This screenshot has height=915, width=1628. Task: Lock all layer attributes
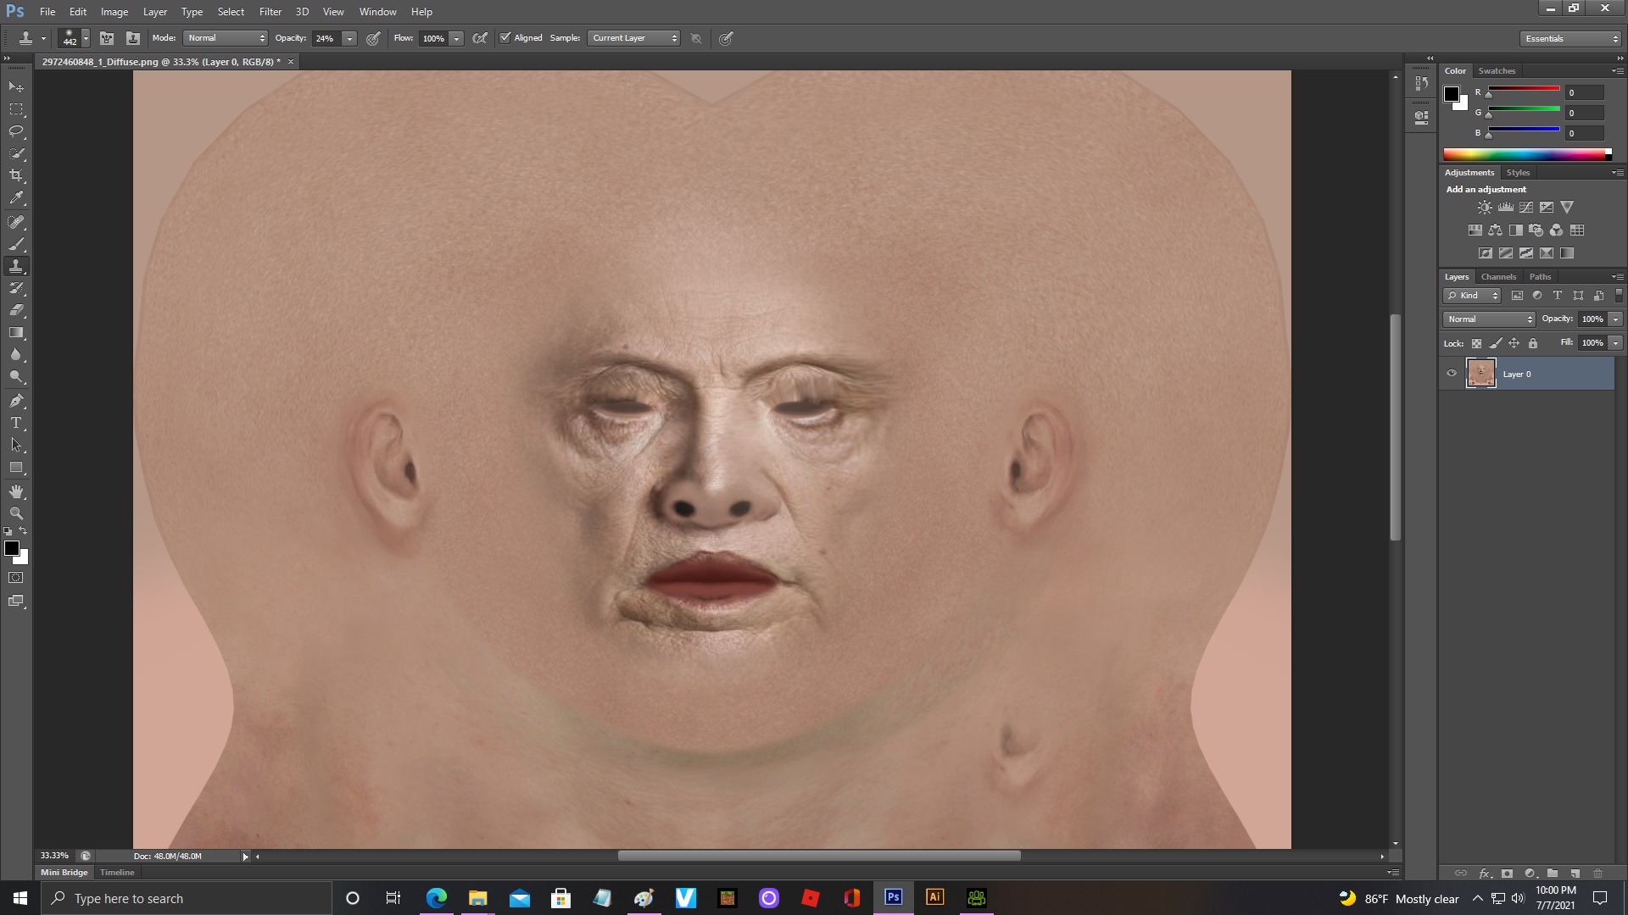(1533, 343)
